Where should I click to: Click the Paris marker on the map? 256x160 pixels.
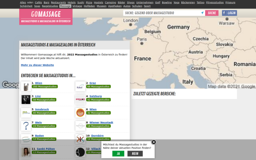(142, 44)
